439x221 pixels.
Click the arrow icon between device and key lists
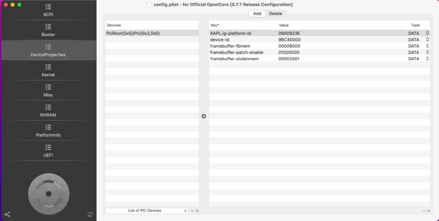[x=204, y=116]
